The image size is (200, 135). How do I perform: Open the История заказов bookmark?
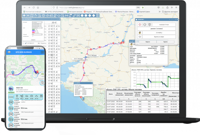point(75,12)
